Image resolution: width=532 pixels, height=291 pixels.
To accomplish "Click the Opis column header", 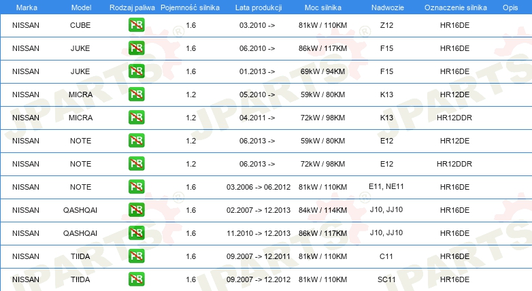I will click(510, 7).
